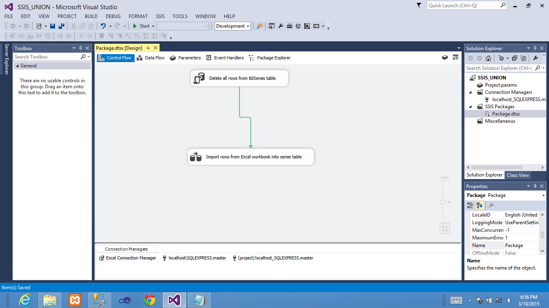This screenshot has width=549, height=308.
Task: Switch to the Package Explorer tab
Action: point(270,58)
